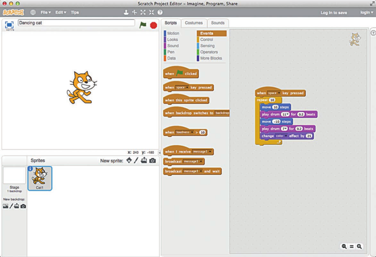
Task: Click the globe language icon
Action: pos(33,13)
